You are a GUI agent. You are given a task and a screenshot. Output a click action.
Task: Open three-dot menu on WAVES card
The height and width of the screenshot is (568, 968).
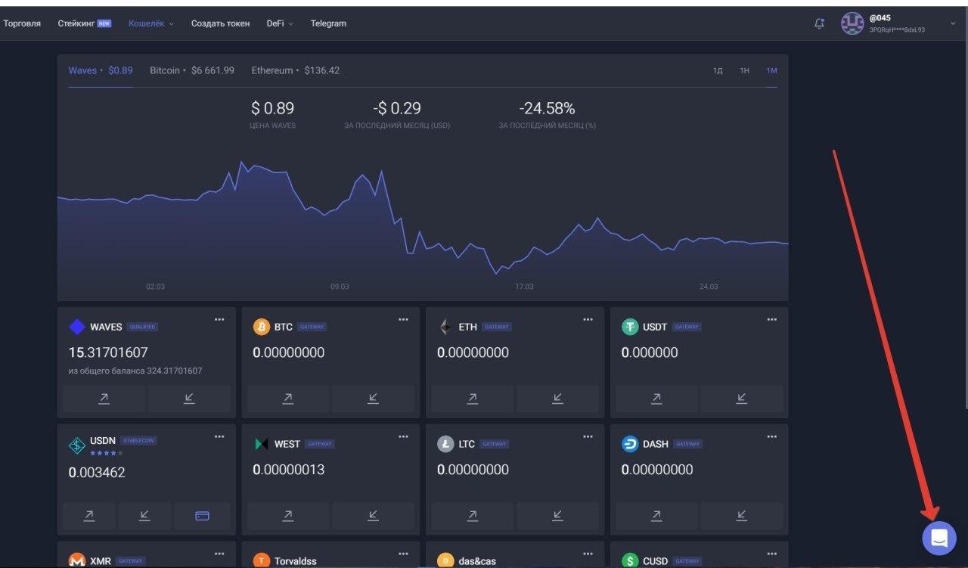[x=219, y=319]
